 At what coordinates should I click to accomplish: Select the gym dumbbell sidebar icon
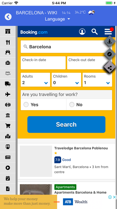tap(8, 105)
